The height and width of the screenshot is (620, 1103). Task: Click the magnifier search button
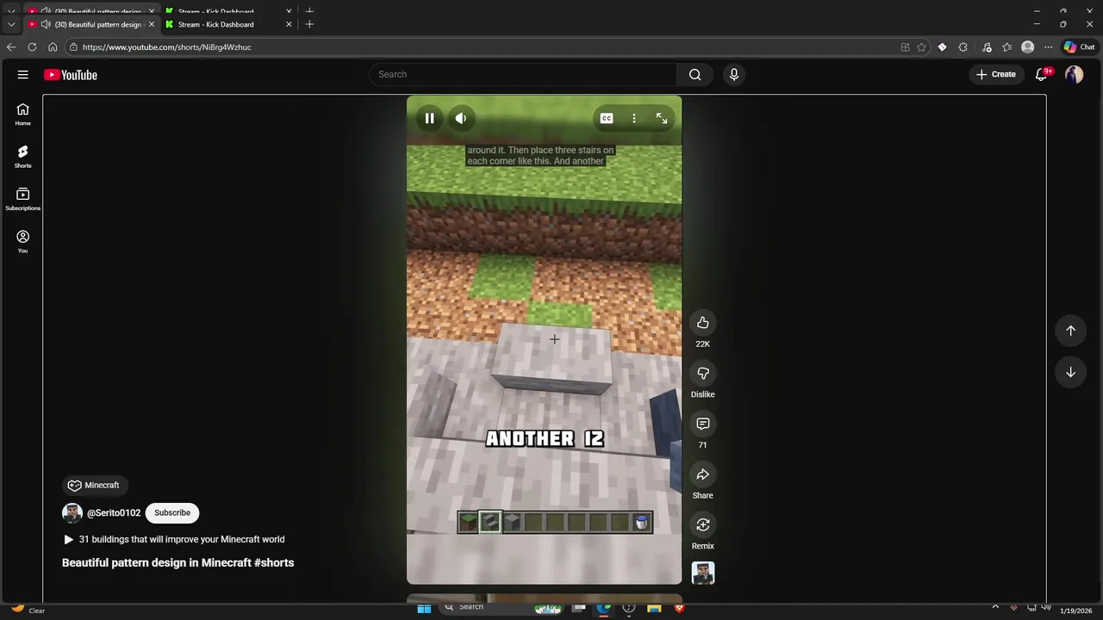click(x=695, y=75)
